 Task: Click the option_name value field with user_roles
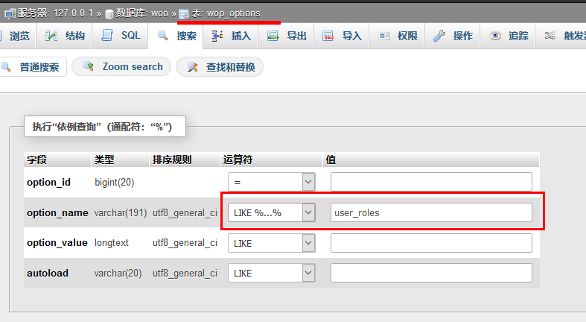tap(431, 212)
